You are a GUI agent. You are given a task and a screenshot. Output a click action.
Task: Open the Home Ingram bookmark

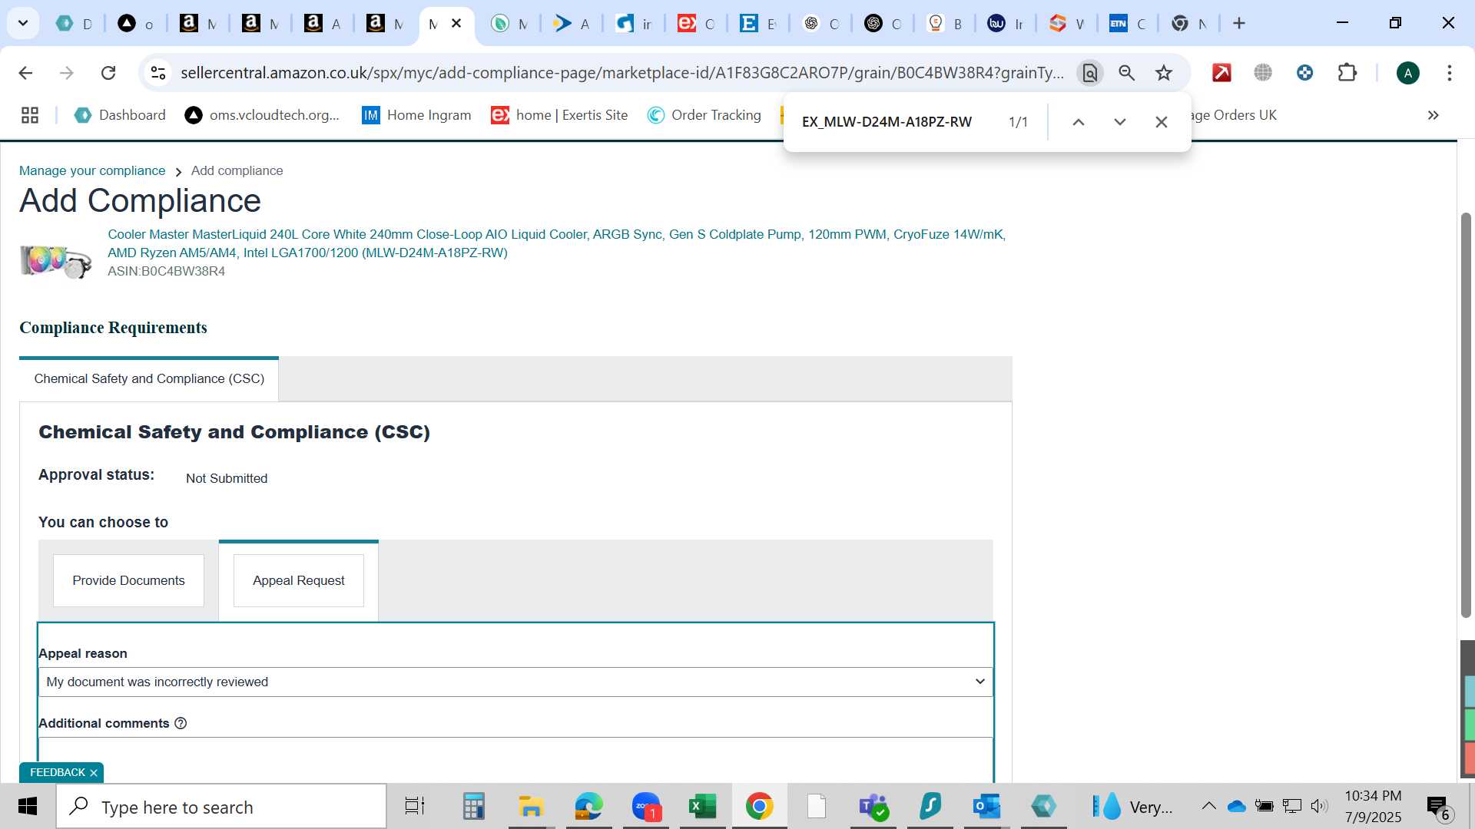tap(416, 115)
